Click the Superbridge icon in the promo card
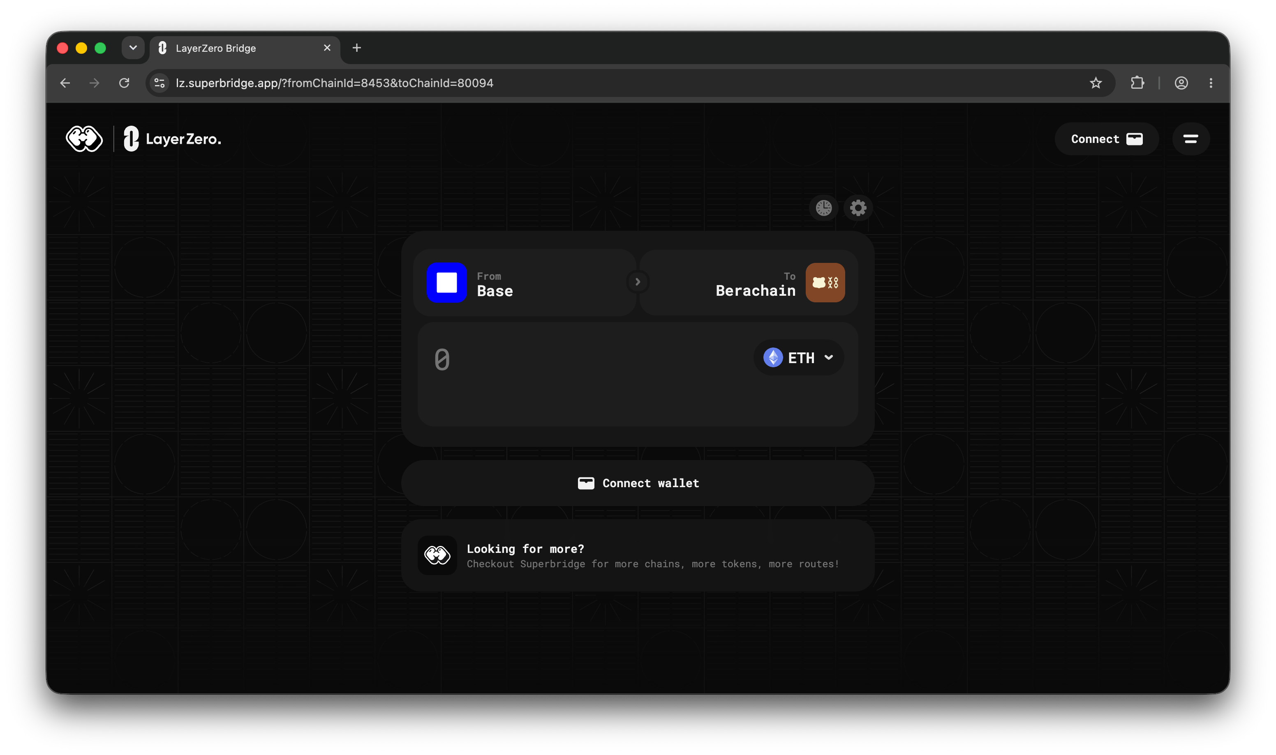The width and height of the screenshot is (1276, 755). pos(437,555)
